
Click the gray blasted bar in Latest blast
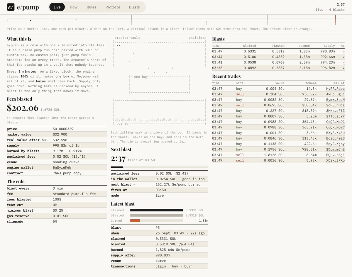pos(157,215)
